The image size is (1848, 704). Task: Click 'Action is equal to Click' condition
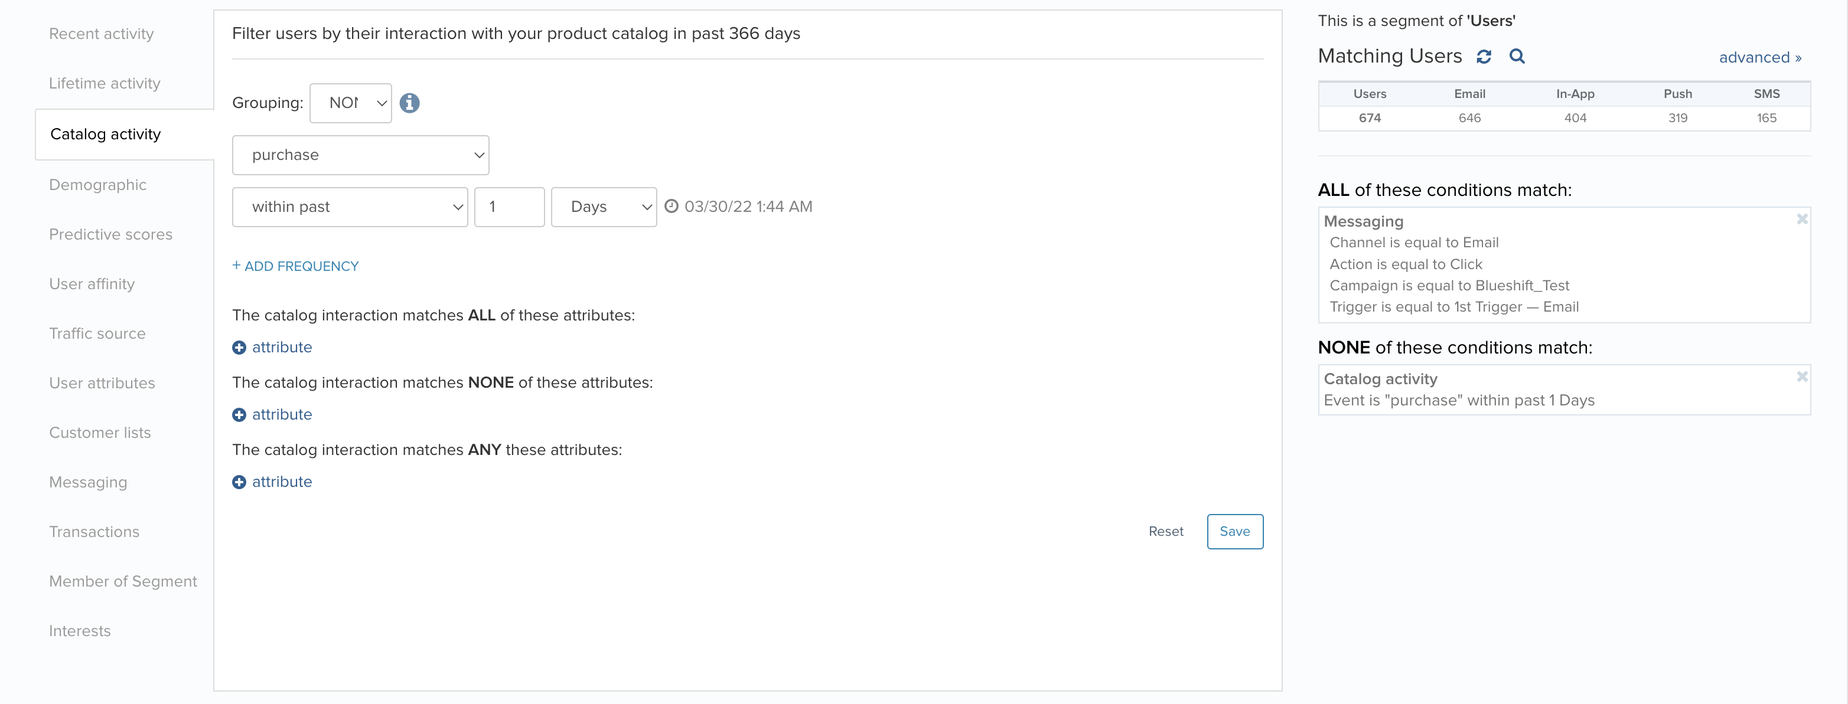point(1406,264)
